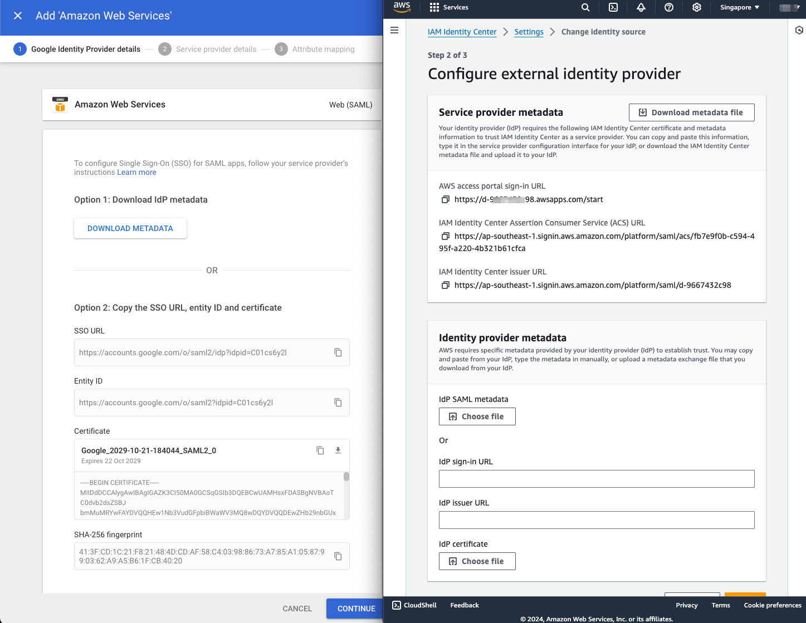Open Privacy link in AWS footer
806x623 pixels.
687,605
